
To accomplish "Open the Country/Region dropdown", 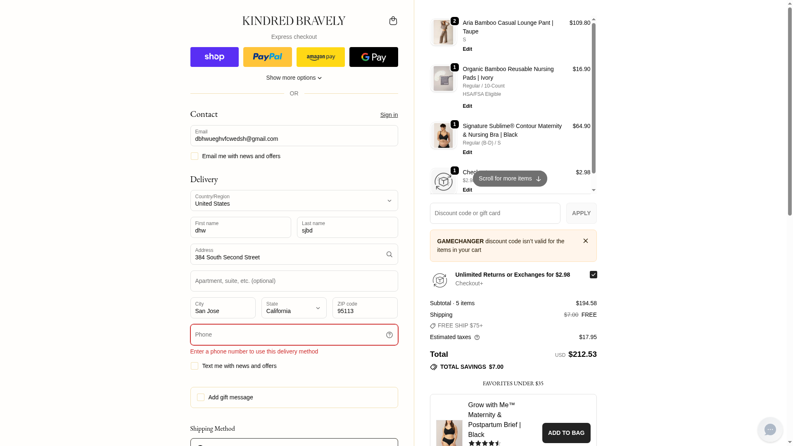I will point(294,201).
